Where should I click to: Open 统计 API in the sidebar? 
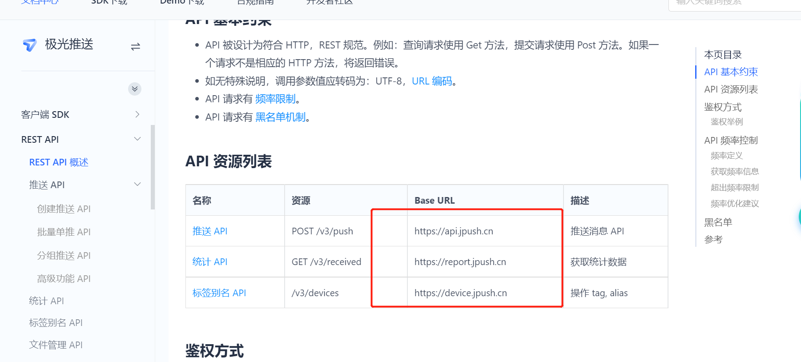coord(47,301)
